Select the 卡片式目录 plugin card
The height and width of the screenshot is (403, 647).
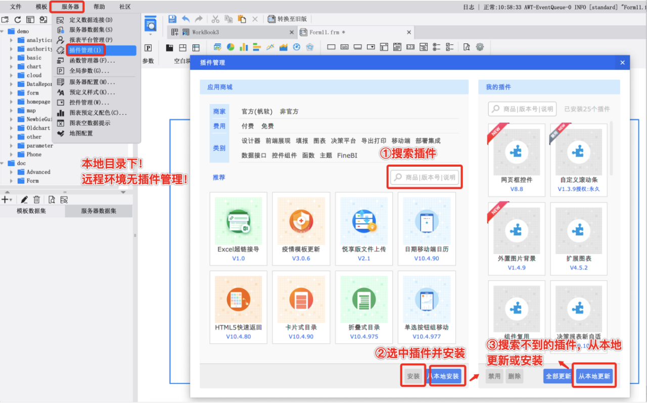click(x=301, y=308)
